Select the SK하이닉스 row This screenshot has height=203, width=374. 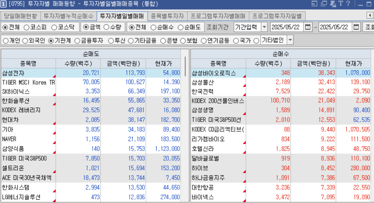90,91
